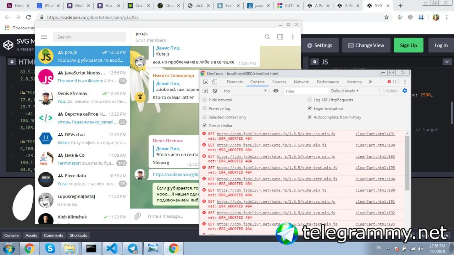The height and width of the screenshot is (255, 454).
Task: Switch to the Performance tab in DevTools
Action: (328, 82)
